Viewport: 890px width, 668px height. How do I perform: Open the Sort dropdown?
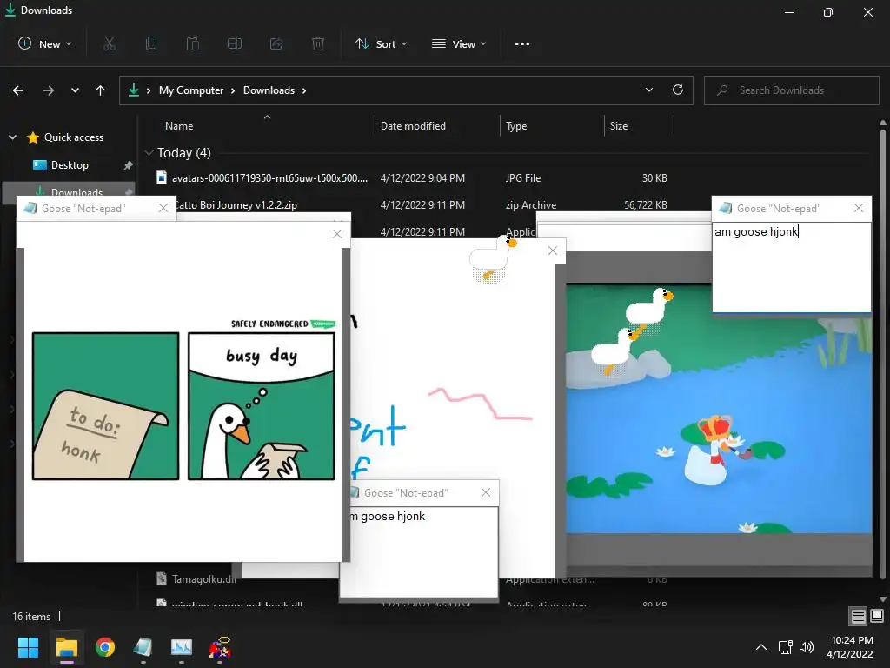coord(382,43)
